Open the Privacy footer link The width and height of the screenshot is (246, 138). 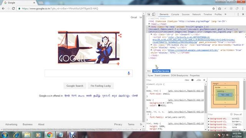pyautogui.click(x=118, y=124)
